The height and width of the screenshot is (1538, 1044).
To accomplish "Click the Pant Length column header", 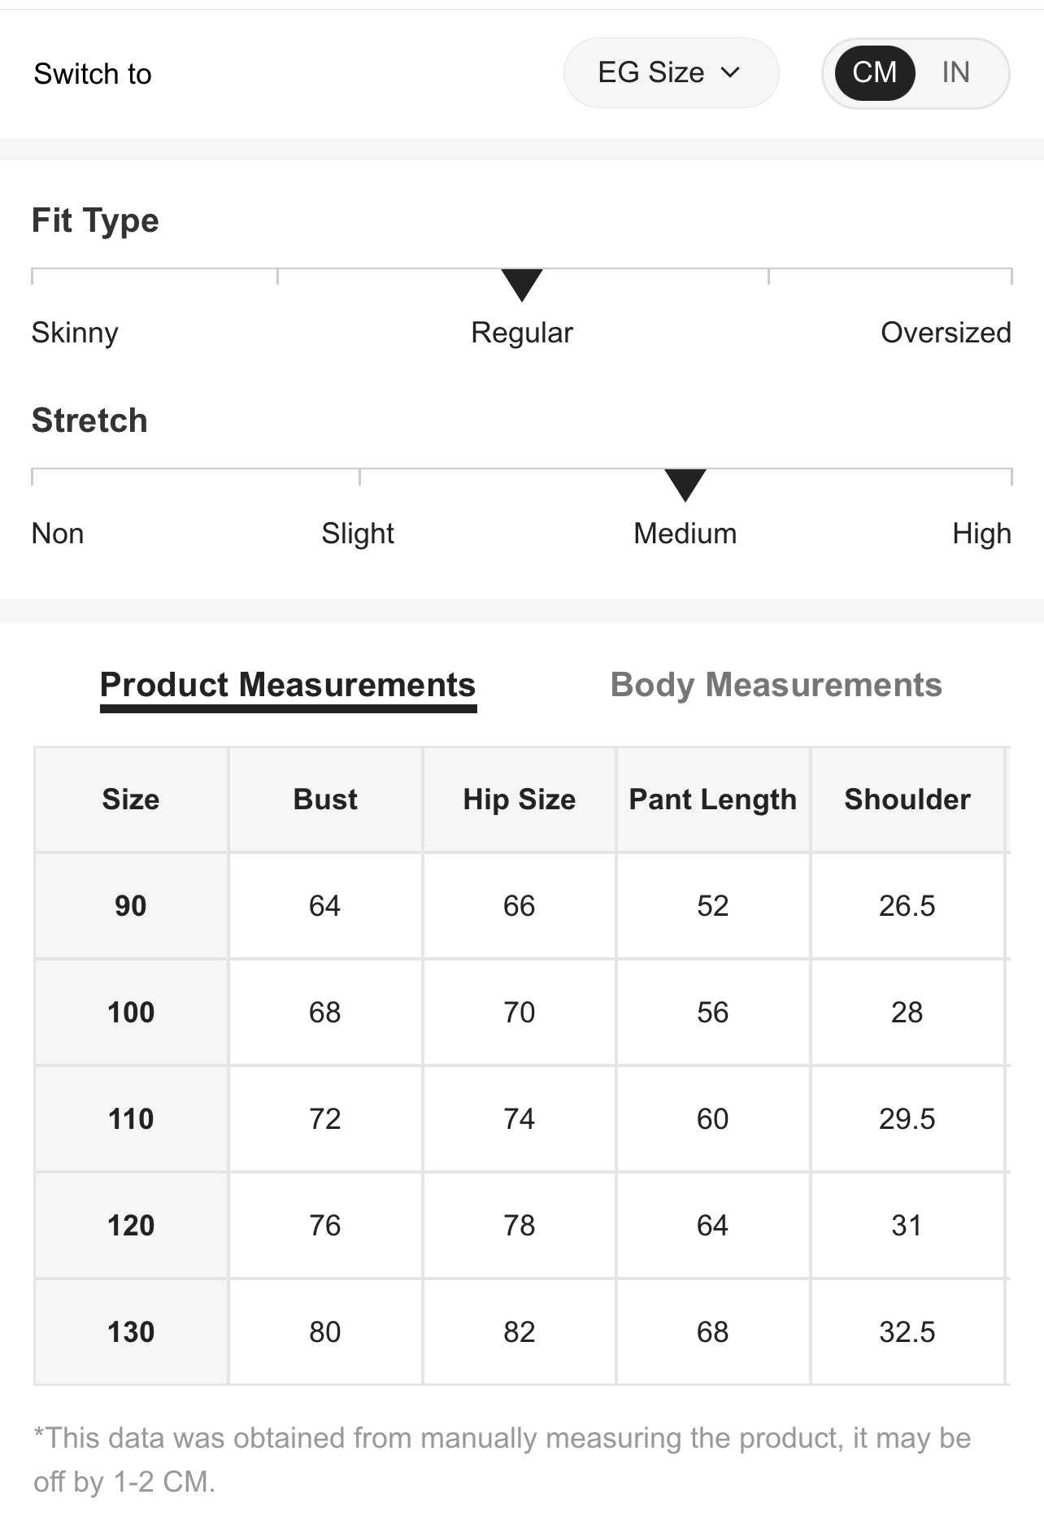I will [713, 799].
